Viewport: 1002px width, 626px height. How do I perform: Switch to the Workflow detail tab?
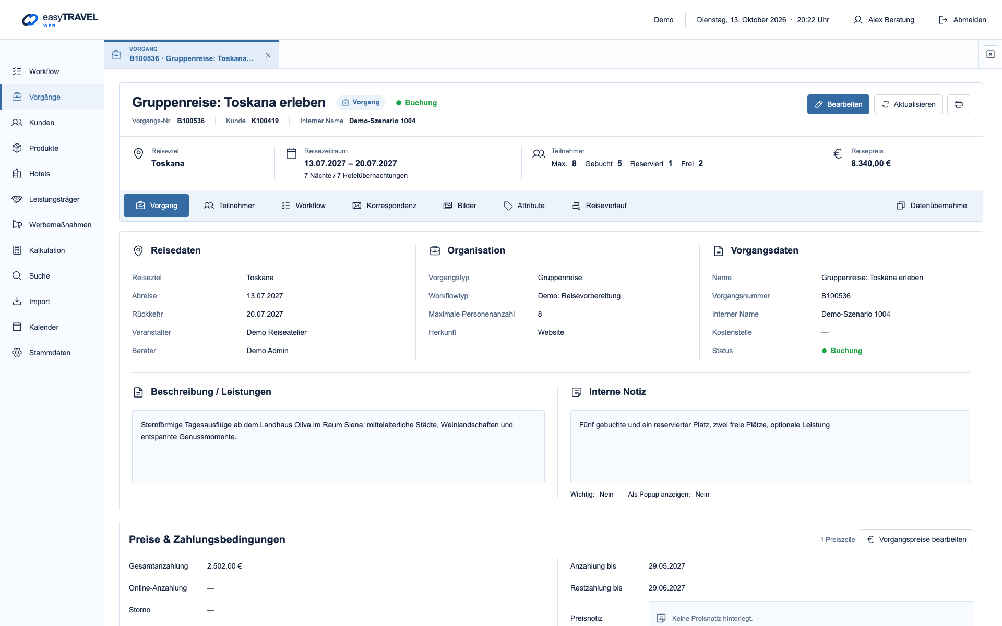coord(303,206)
